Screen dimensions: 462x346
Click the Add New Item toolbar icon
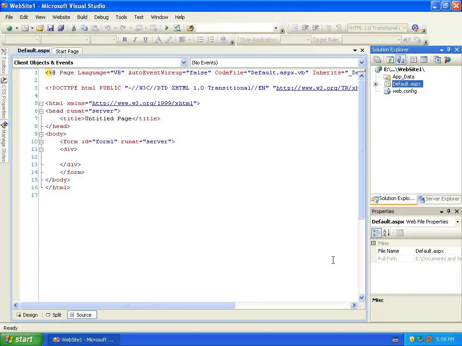coord(25,28)
